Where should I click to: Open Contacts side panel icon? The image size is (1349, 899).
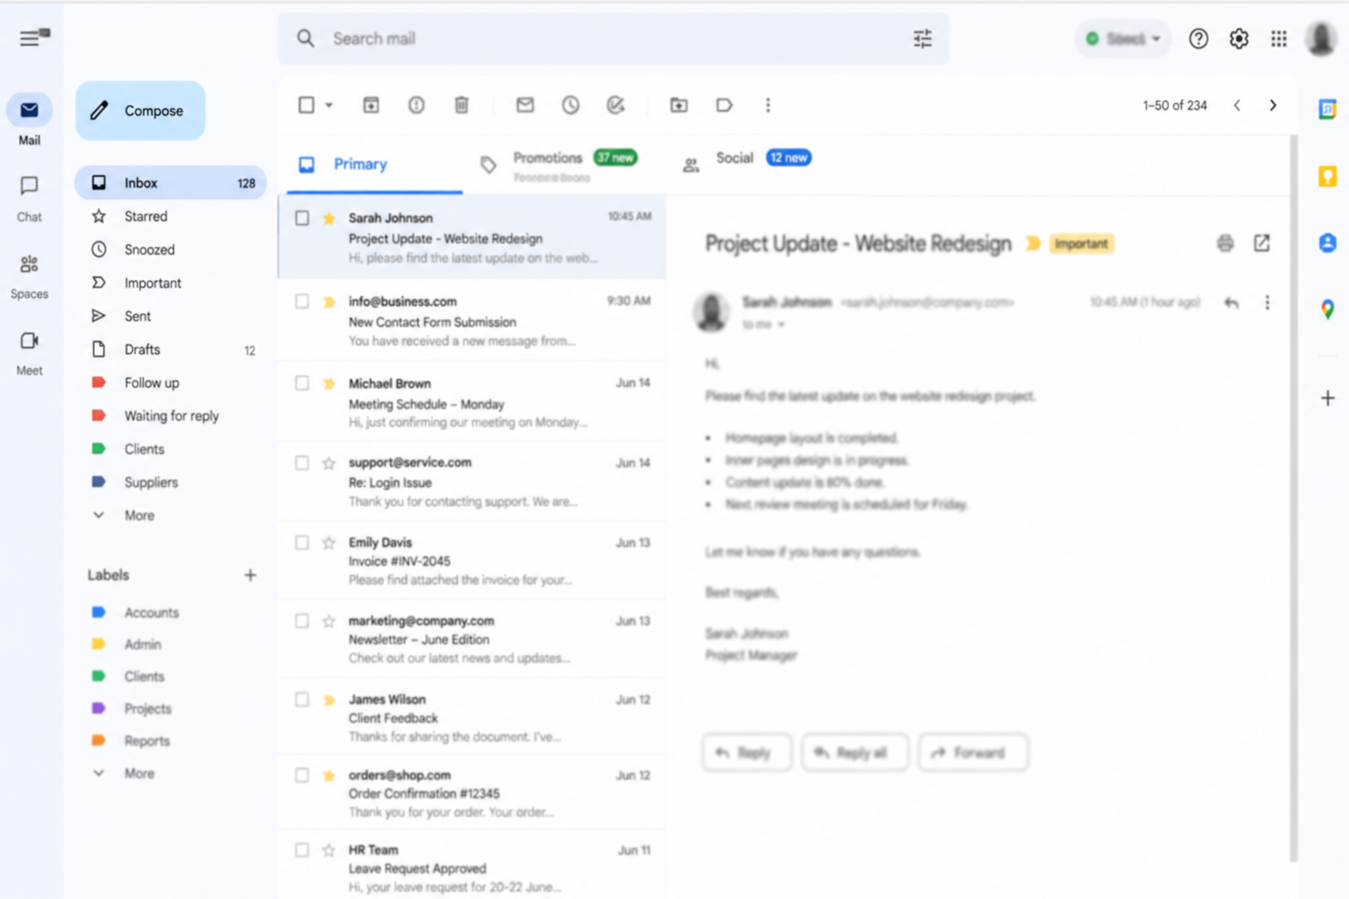click(x=1327, y=243)
